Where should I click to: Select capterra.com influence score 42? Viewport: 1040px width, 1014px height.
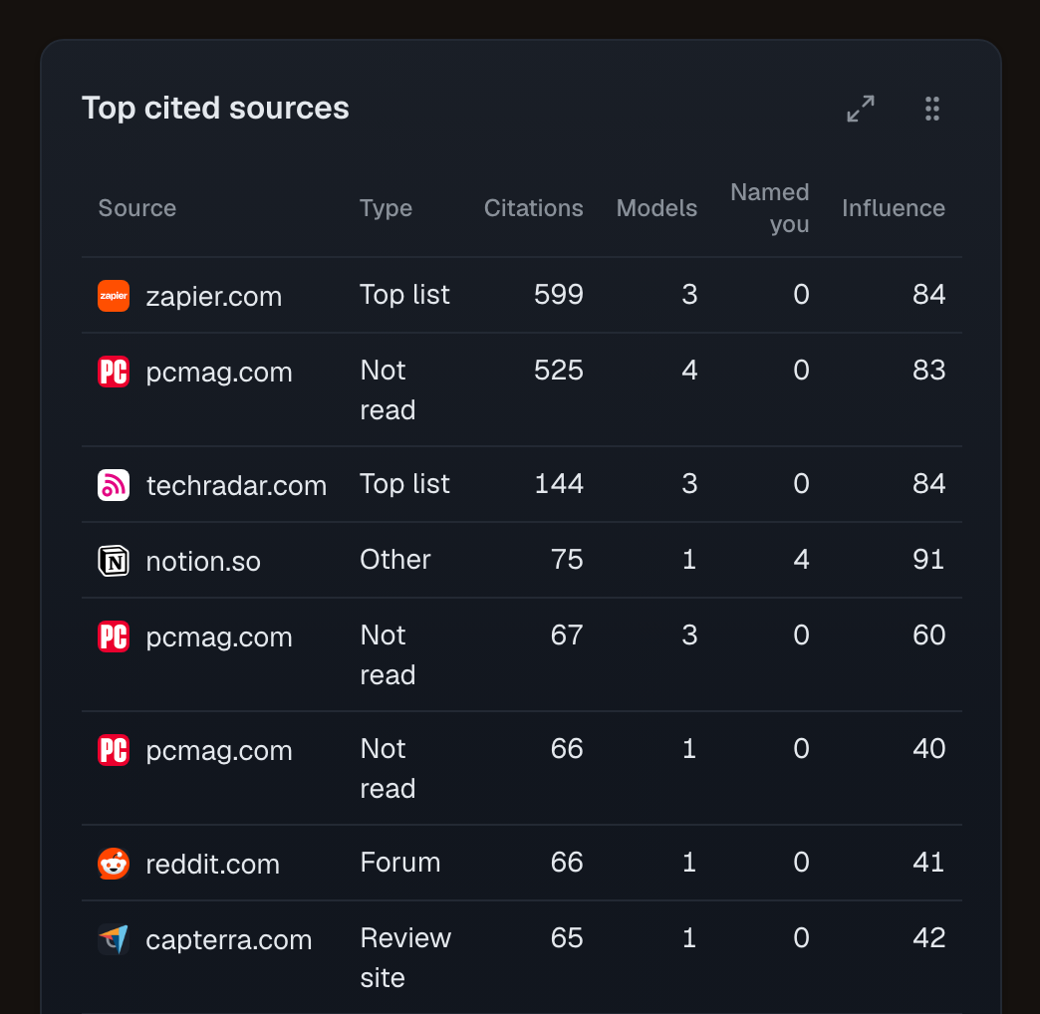pos(928,937)
